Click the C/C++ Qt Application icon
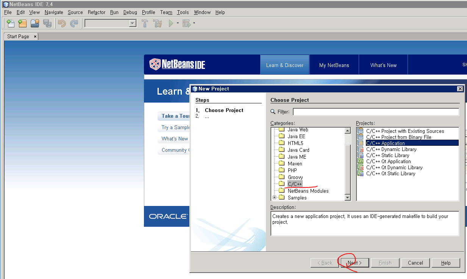The width and height of the screenshot is (467, 279). coord(360,161)
